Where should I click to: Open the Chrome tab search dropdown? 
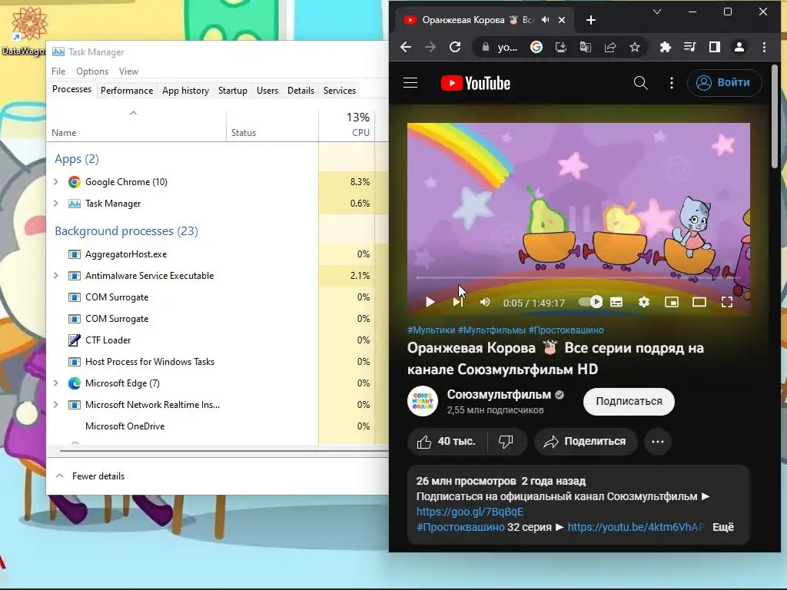click(656, 12)
